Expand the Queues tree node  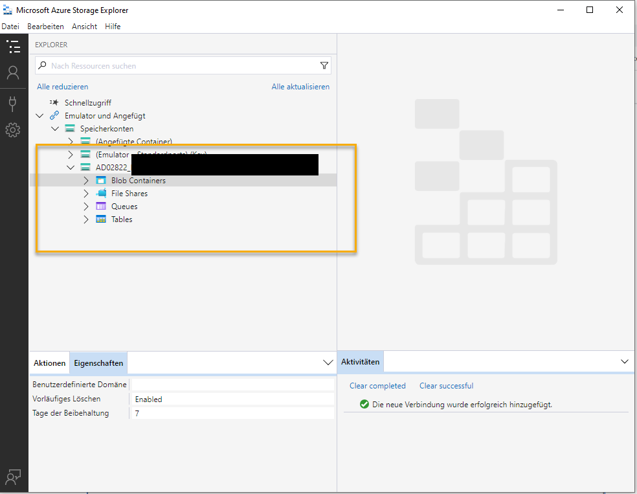point(86,207)
